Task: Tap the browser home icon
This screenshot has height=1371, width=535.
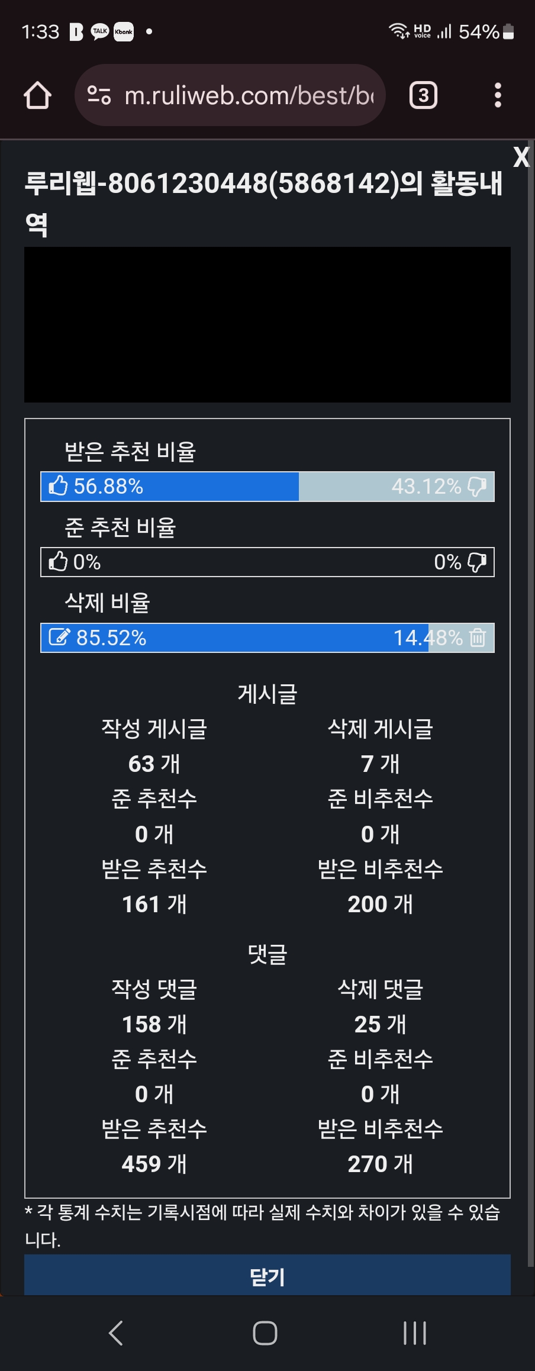Action: click(x=37, y=95)
